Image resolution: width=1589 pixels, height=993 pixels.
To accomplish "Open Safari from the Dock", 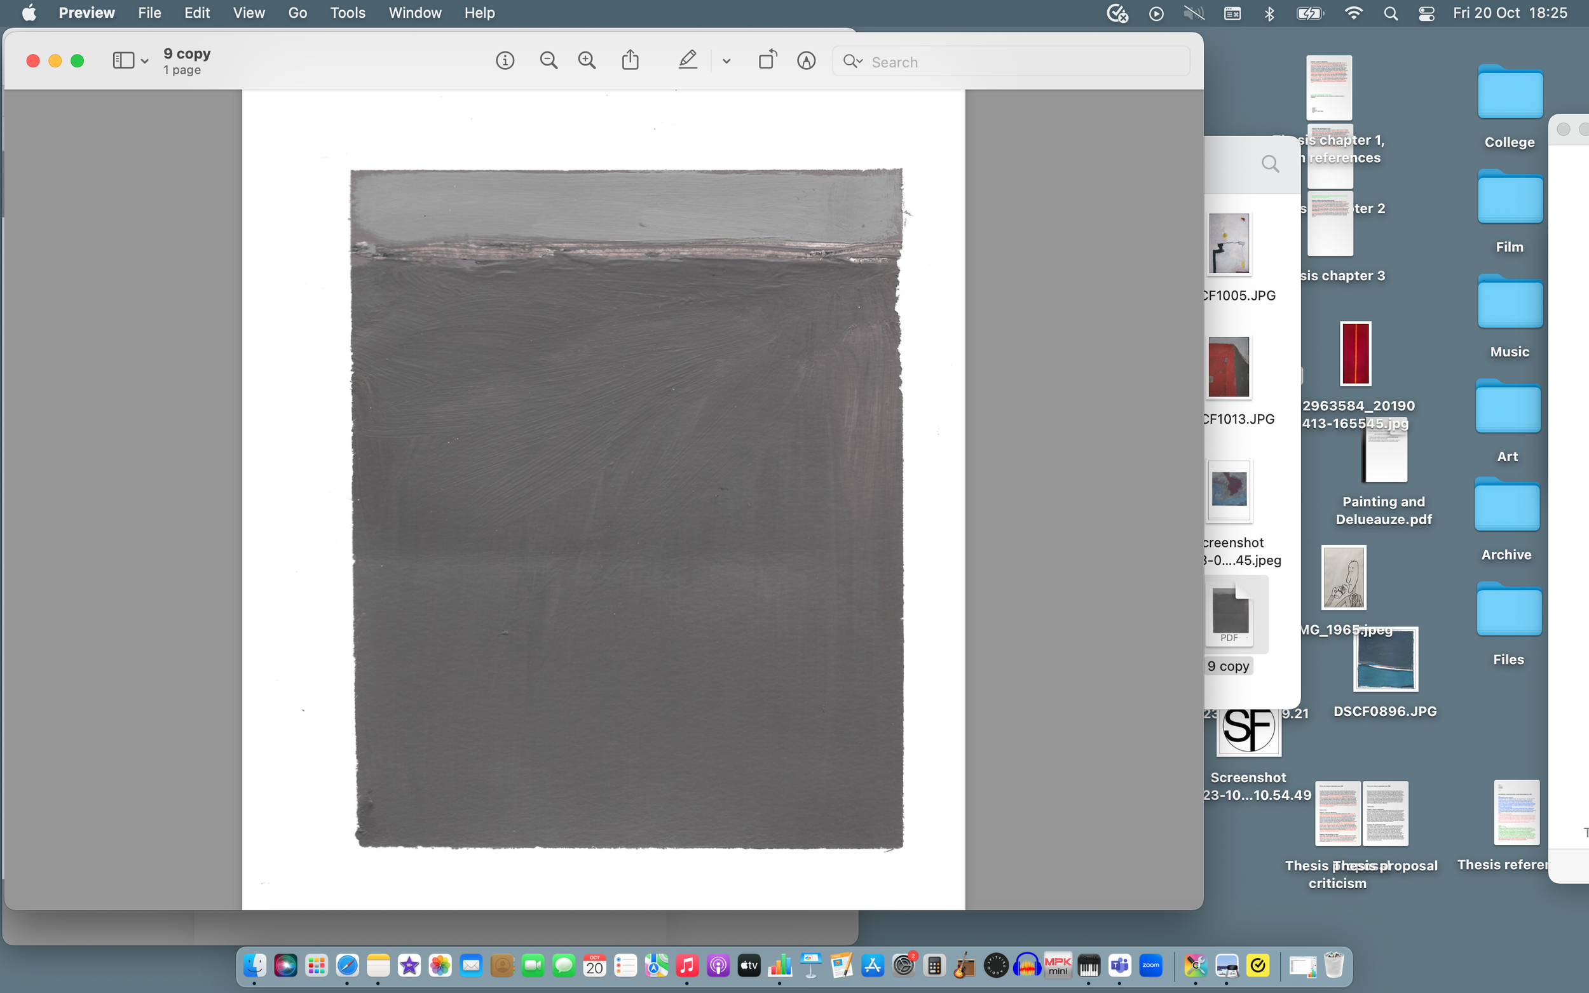I will pos(347,966).
